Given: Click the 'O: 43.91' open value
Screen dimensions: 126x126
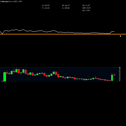Looking at the screenshot, I should pyautogui.click(x=46, y=6).
